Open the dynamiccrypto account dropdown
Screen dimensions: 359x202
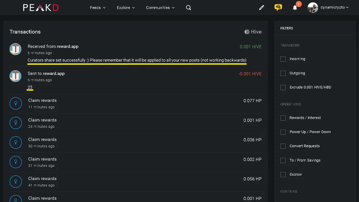click(335, 8)
